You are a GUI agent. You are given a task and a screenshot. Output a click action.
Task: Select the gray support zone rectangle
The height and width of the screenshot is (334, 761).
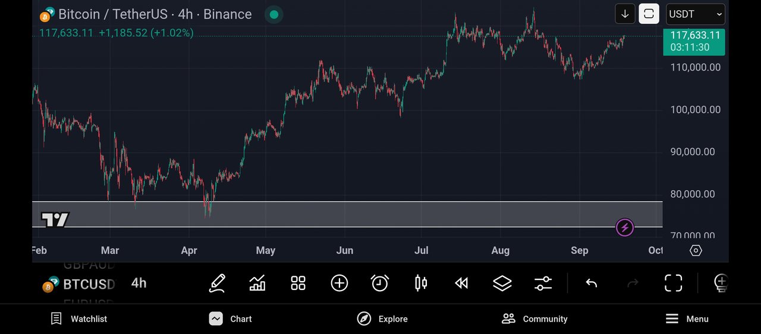coord(347,214)
